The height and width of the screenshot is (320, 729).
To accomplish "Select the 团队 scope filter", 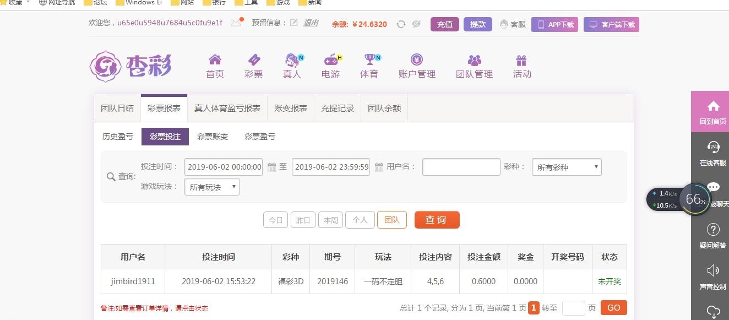I will coord(392,220).
